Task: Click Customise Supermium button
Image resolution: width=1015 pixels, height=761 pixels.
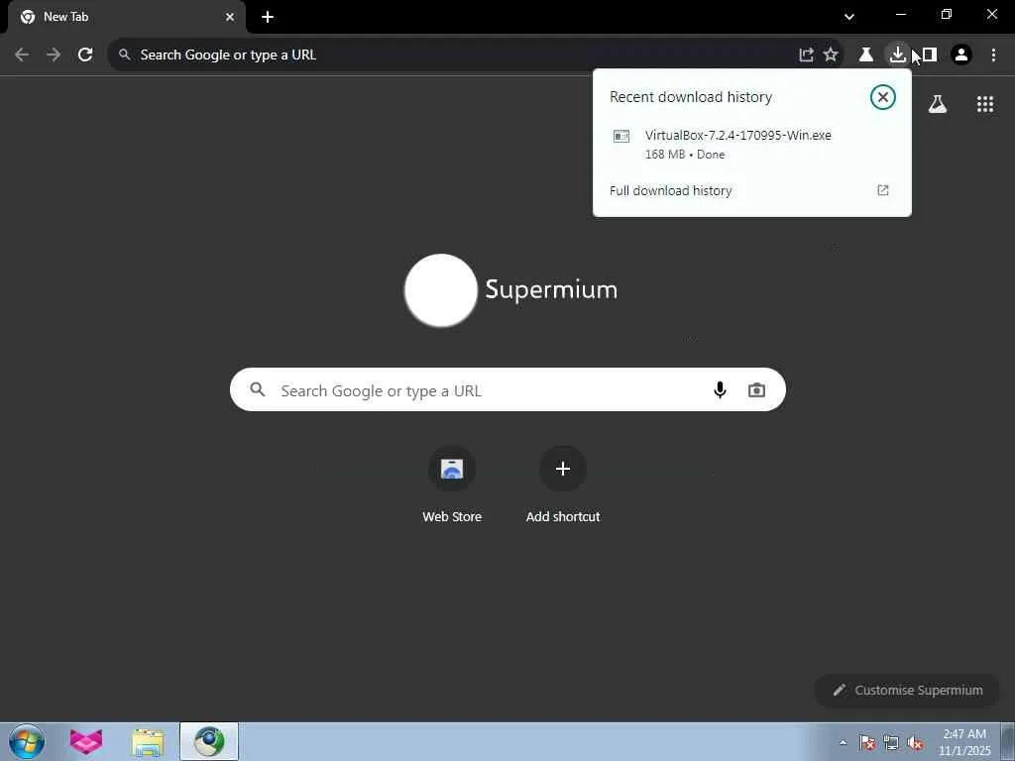Action: 907,690
